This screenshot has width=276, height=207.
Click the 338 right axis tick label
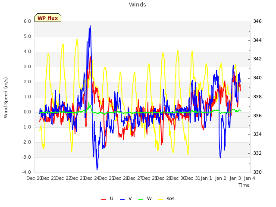(257, 97)
